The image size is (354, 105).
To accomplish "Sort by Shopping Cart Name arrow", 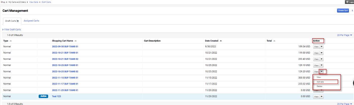I will [x=76, y=41].
